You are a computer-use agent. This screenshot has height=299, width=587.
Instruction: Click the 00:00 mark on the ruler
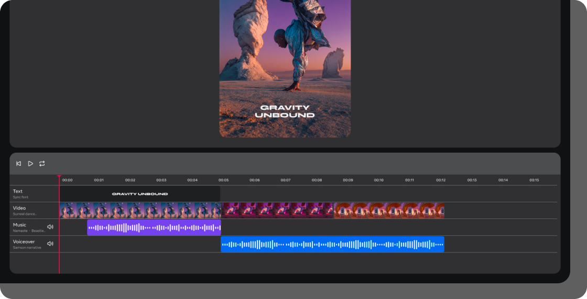[68, 180]
